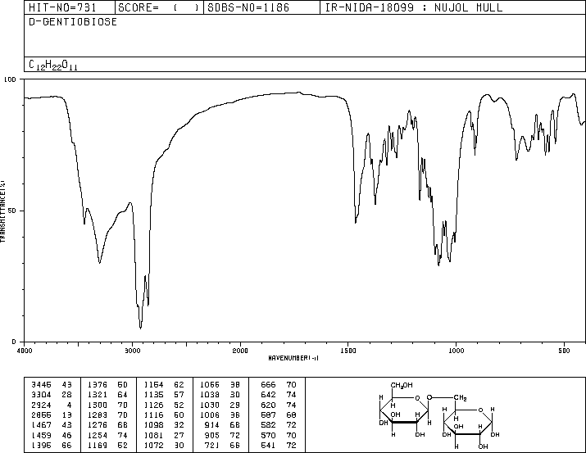
Task: Click the 1396 peak table entry
Action: pyautogui.click(x=52, y=445)
